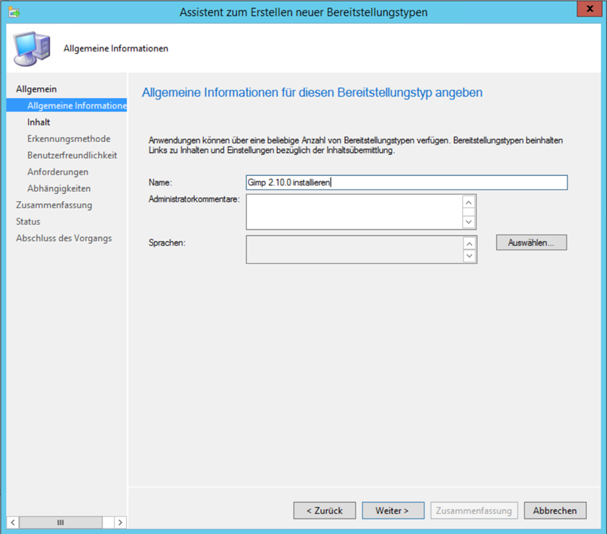This screenshot has width=607, height=534.
Task: Click the wizard icon in title bar
Action: coord(14,12)
